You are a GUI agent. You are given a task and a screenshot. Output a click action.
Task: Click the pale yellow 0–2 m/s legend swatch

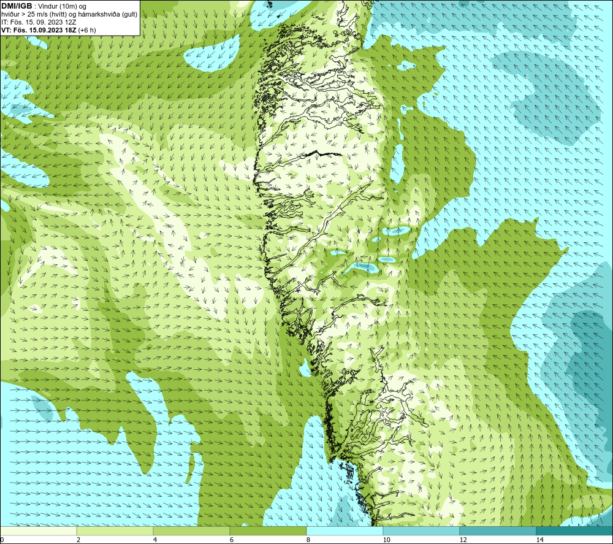tap(38, 531)
